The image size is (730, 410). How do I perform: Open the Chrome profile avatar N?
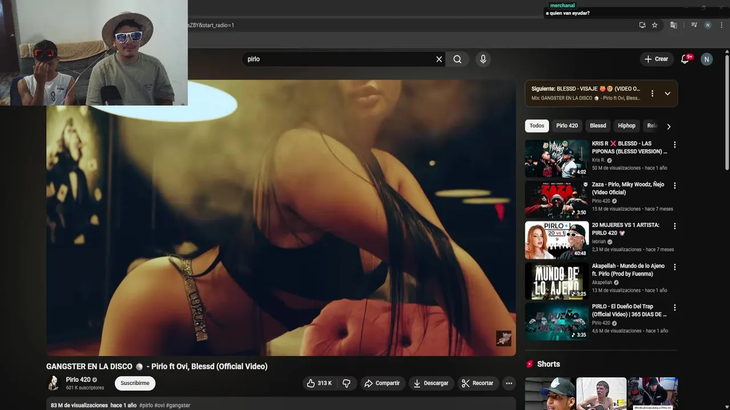[x=708, y=25]
